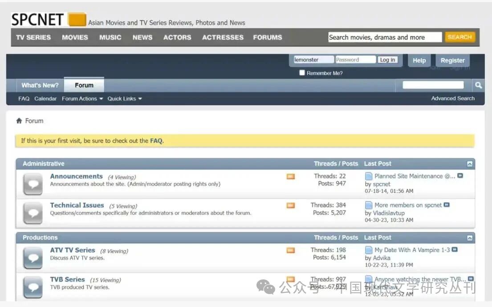Open the ACTRESSES menu item
Screen dimensions: 492x307
point(223,37)
